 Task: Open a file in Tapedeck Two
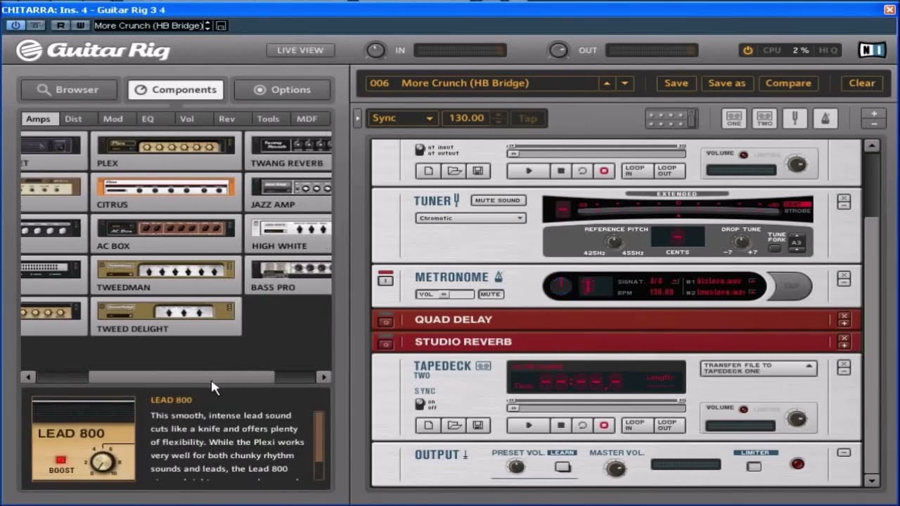454,425
